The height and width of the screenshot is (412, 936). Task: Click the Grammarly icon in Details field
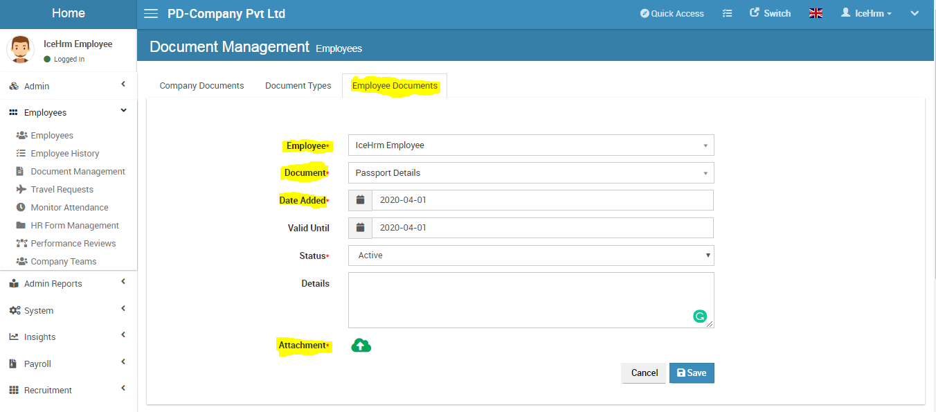[700, 316]
